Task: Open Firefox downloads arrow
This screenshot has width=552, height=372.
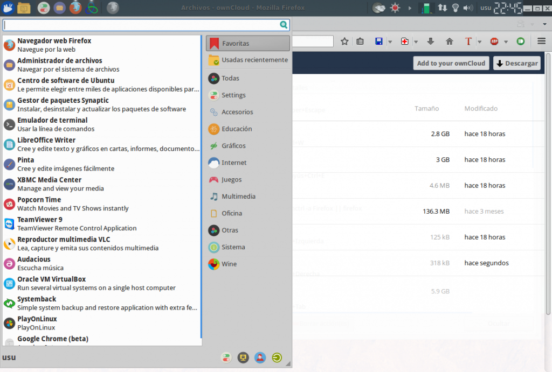Action: (x=430, y=41)
